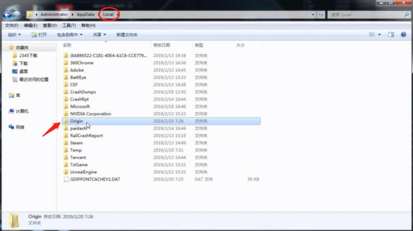413x231 pixels.
Task: Select the BattlEye folder icon
Action: (66, 77)
